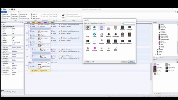Select base thumbnail in Objects panel
The image size is (178, 100).
[x=155, y=65]
